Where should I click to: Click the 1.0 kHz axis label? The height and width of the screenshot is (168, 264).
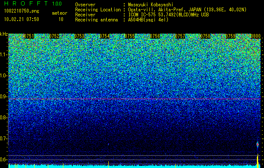click(x=4, y=76)
